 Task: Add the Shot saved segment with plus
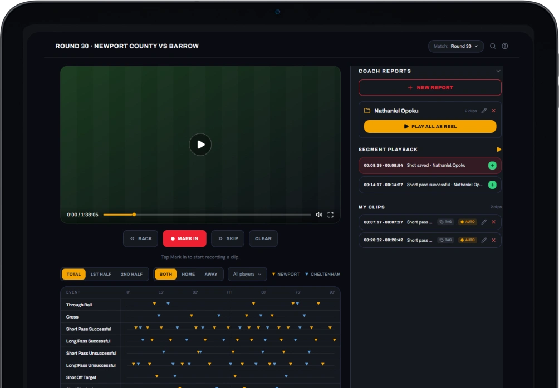point(492,166)
